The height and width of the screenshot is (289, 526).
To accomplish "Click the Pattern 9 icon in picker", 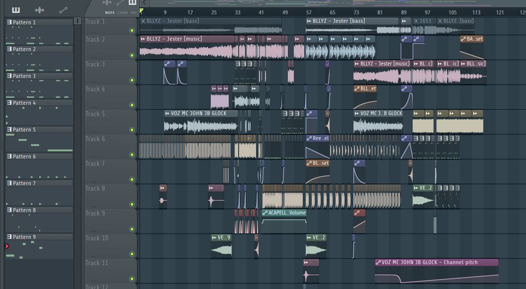I will tap(9, 236).
